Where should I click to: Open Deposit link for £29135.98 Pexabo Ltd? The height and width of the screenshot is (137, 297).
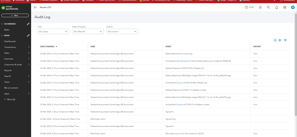(x=179, y=83)
